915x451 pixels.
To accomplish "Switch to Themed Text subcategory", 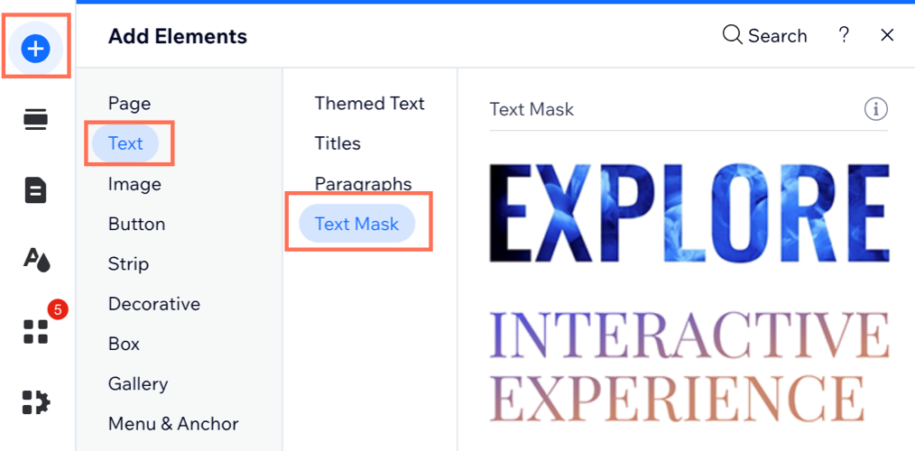I will (369, 104).
